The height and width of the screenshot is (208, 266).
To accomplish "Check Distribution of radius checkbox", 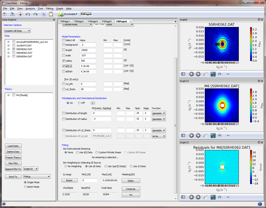I will pos(64,119).
